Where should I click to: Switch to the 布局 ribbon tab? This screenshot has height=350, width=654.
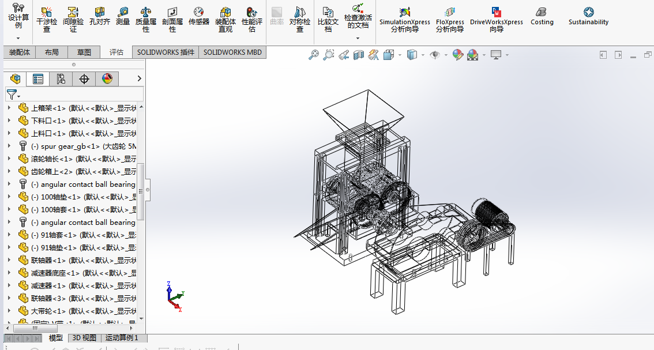click(x=52, y=52)
